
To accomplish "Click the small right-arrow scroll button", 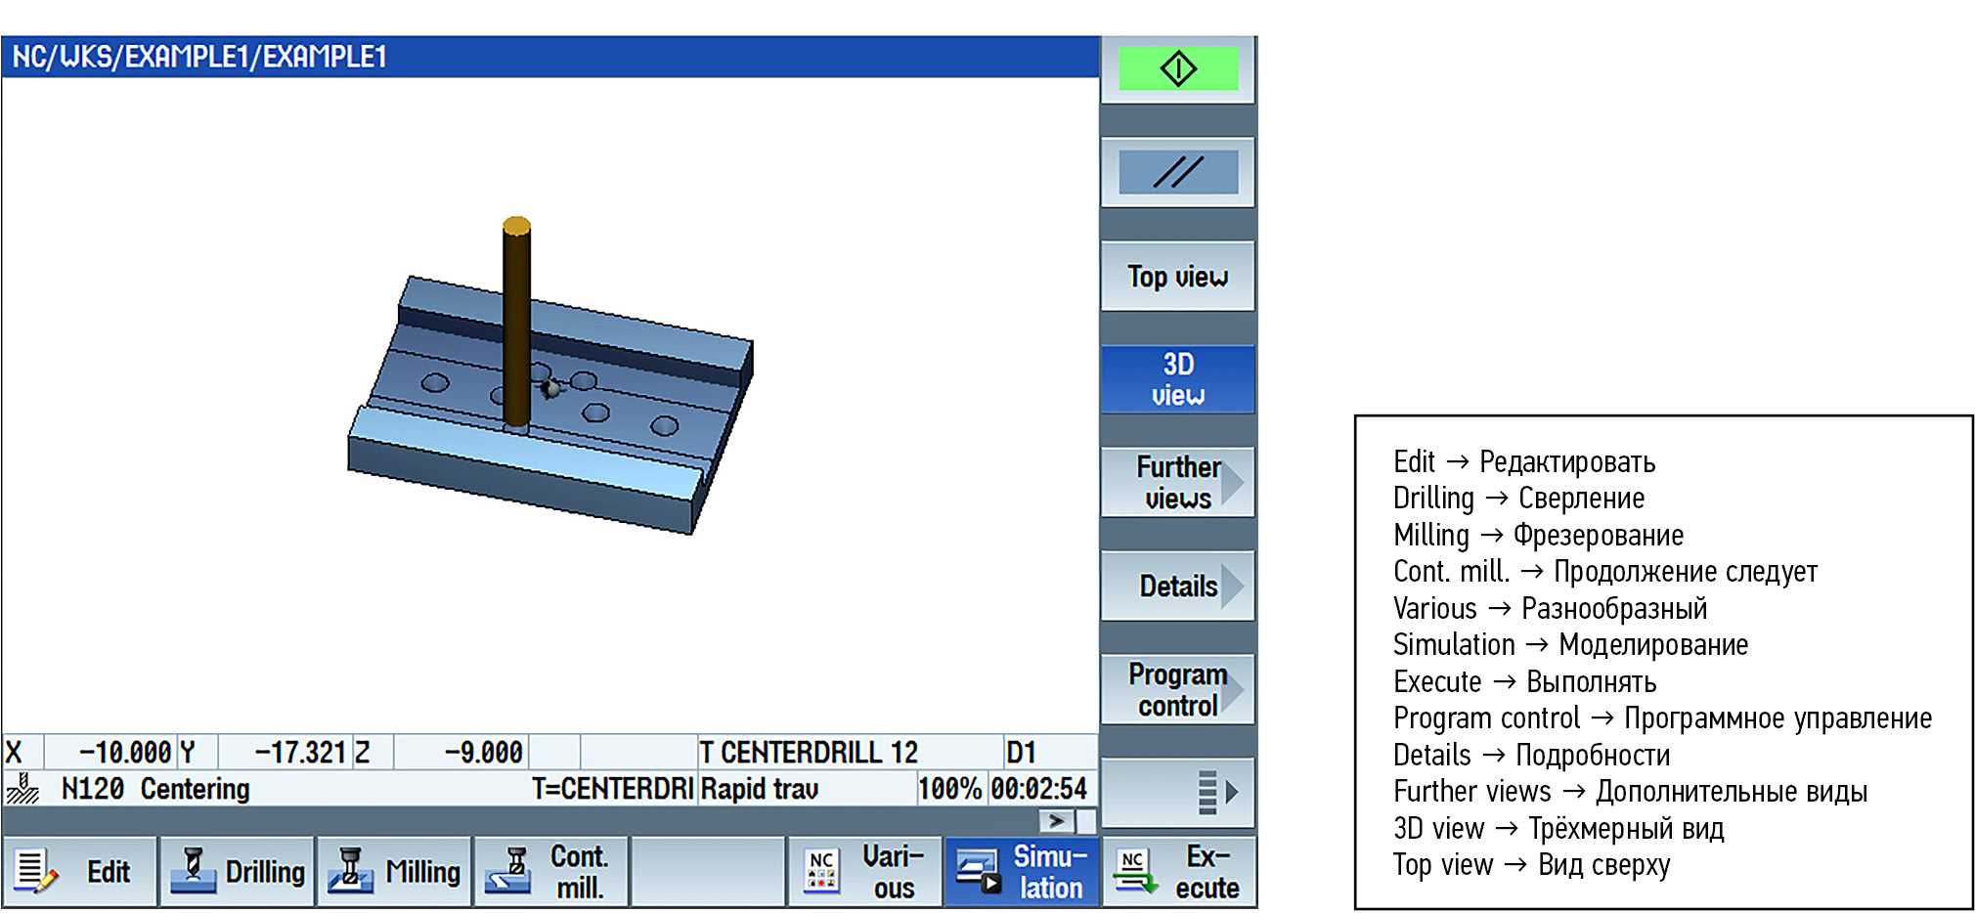I will [x=1056, y=821].
